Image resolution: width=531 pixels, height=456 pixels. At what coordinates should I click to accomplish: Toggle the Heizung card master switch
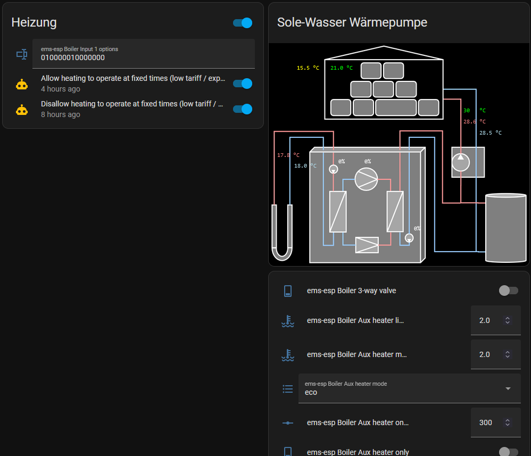(x=243, y=23)
